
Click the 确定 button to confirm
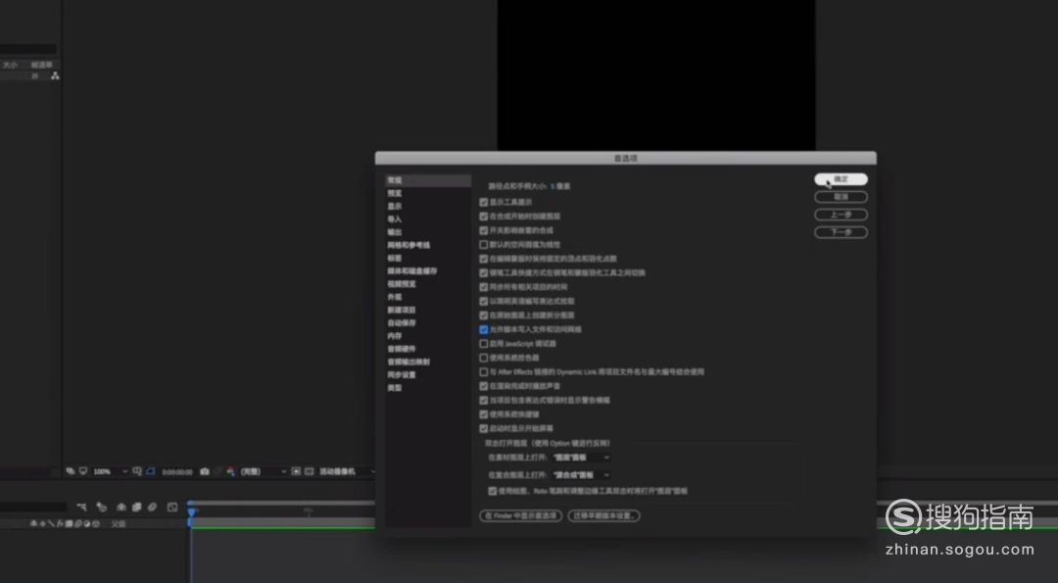pyautogui.click(x=841, y=179)
